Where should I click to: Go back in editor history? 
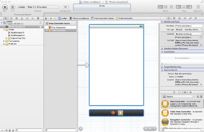pos(51,18)
